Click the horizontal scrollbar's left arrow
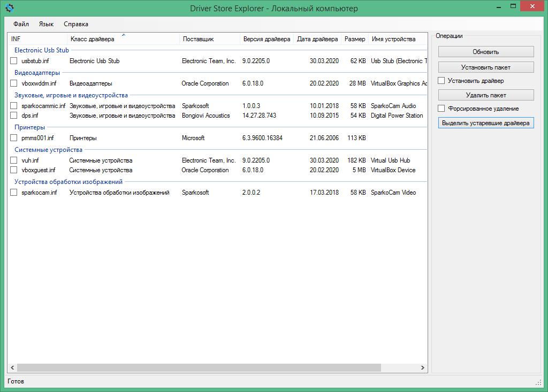The image size is (548, 392). [x=11, y=368]
